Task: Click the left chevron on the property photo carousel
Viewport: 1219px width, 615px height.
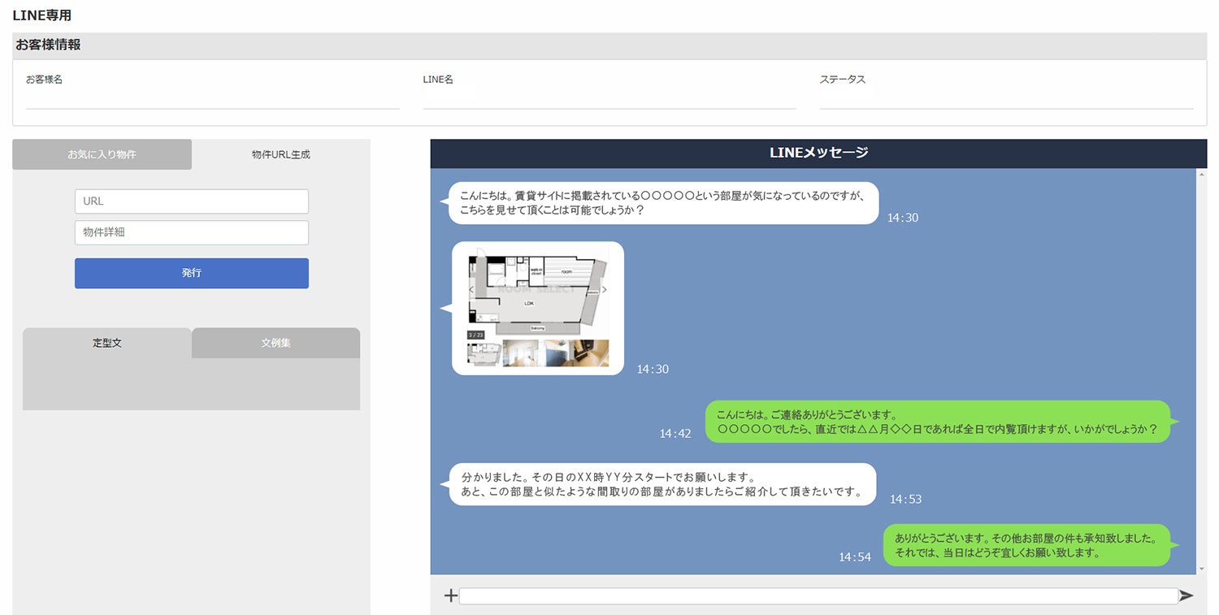Action: pos(471,289)
